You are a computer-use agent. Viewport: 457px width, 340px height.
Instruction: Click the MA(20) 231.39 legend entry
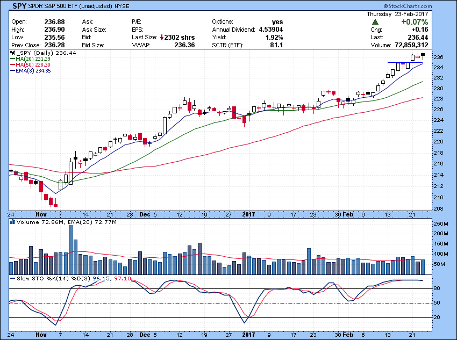point(30,59)
